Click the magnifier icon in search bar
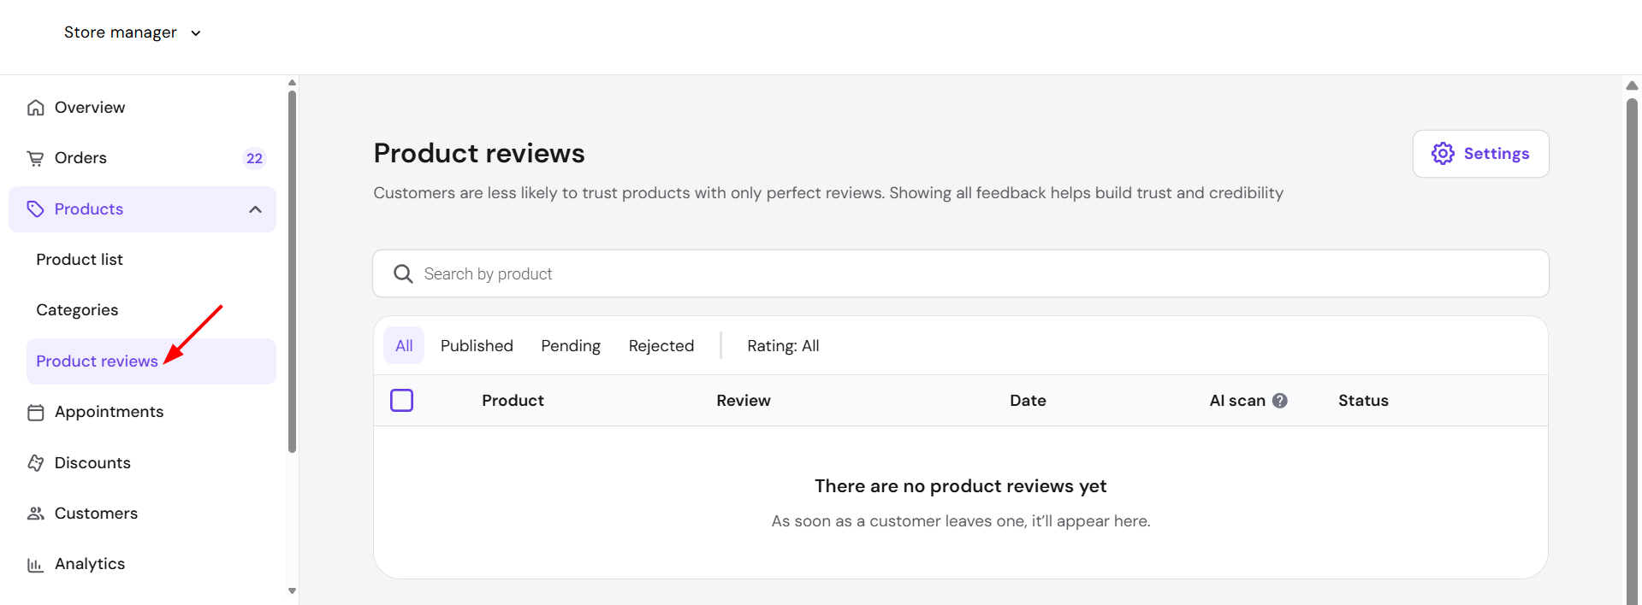The height and width of the screenshot is (605, 1642). (403, 273)
